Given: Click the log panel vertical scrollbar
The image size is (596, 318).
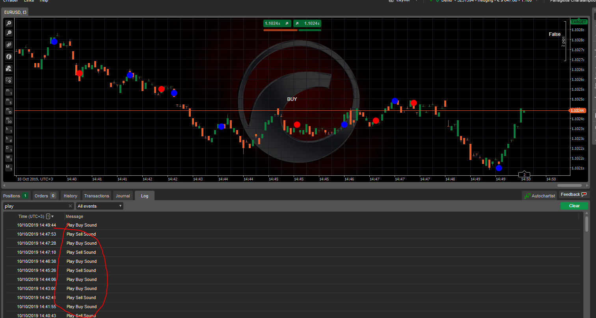Looking at the screenshot, I should pyautogui.click(x=587, y=225).
